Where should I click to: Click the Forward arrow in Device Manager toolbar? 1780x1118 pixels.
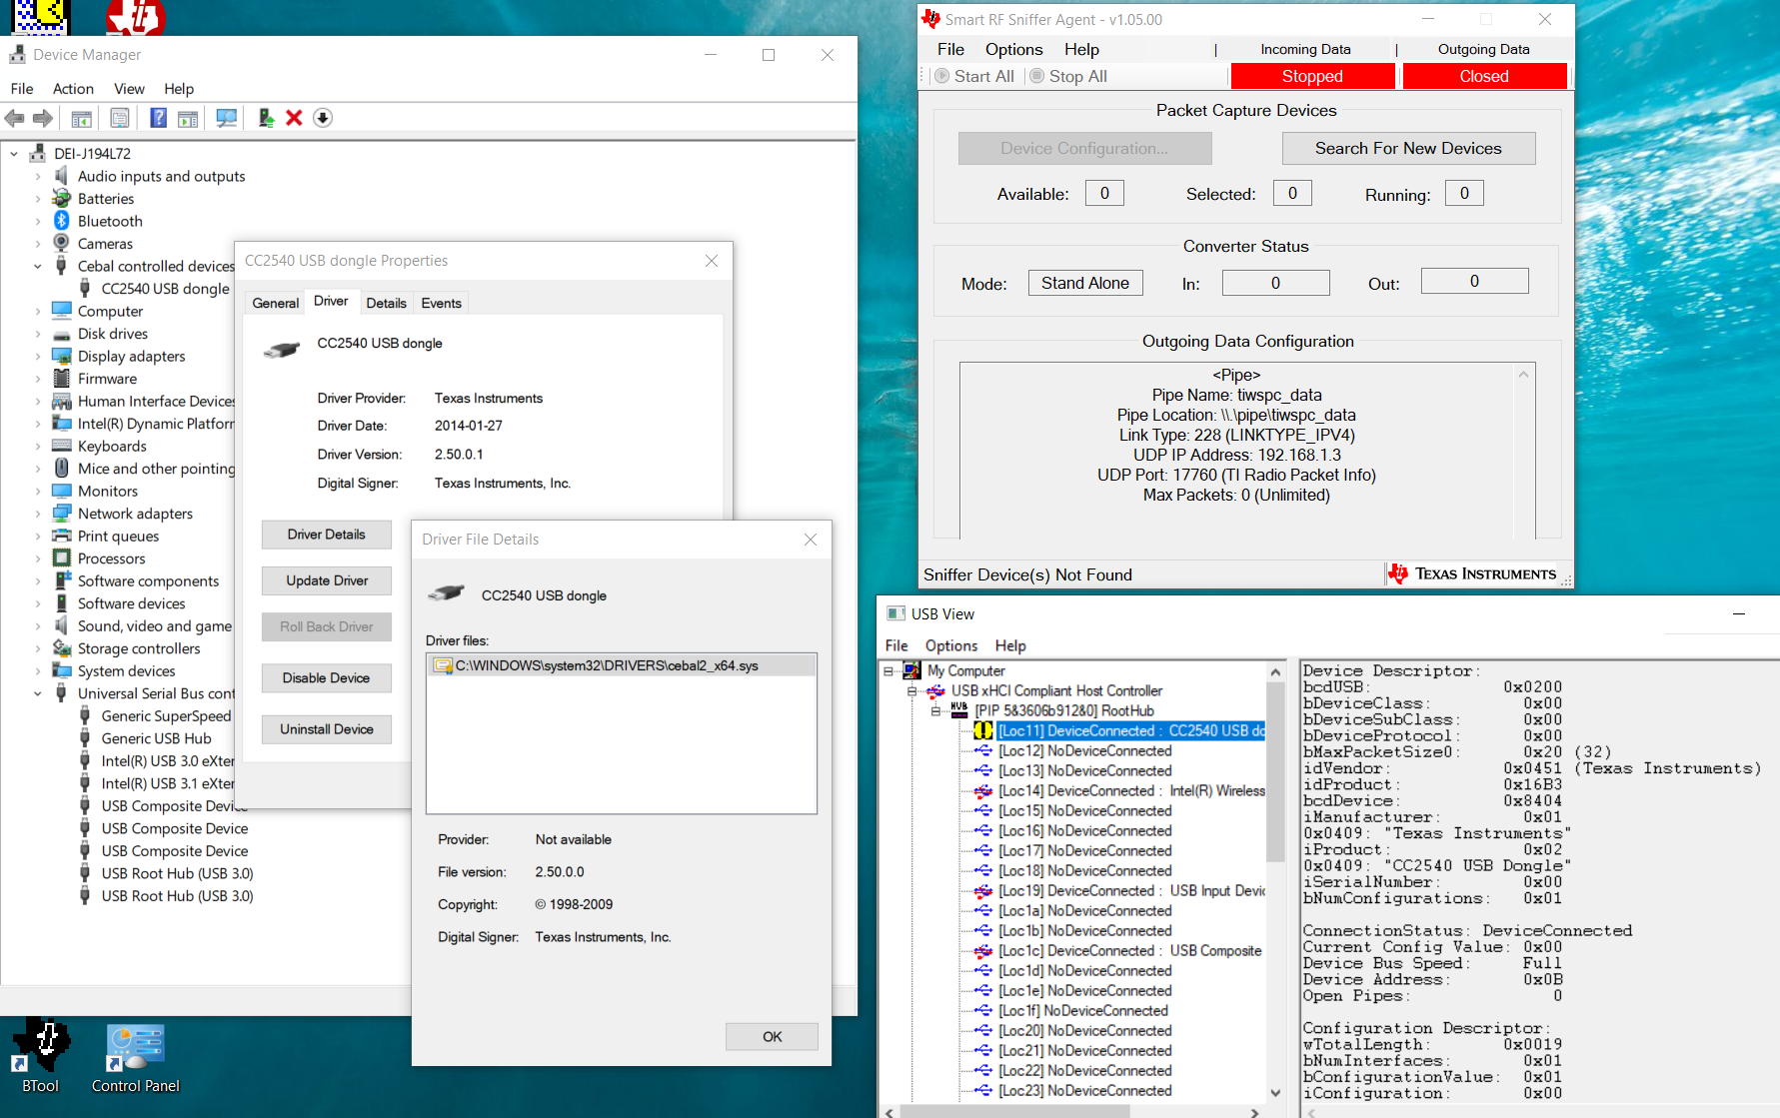coord(43,118)
